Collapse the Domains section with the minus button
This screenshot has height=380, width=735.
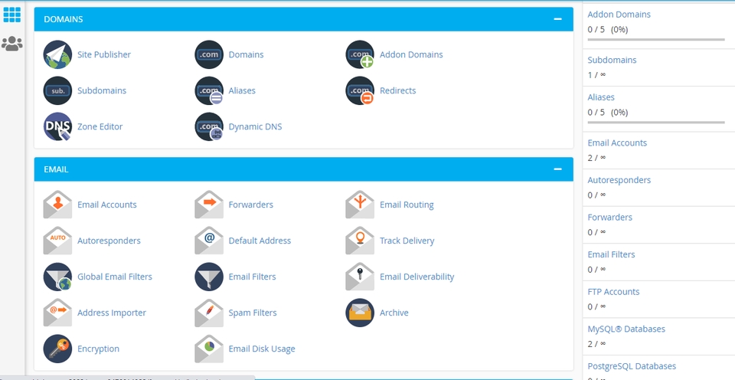click(557, 19)
